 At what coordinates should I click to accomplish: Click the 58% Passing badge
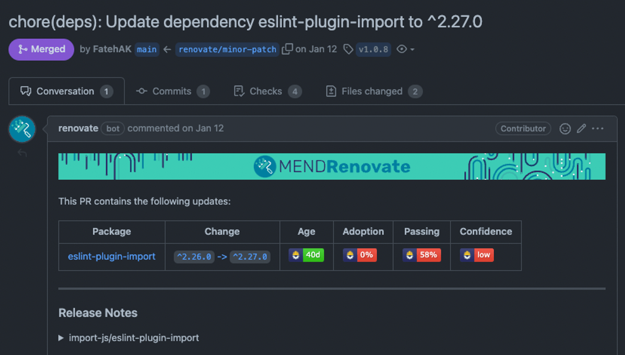click(x=421, y=255)
